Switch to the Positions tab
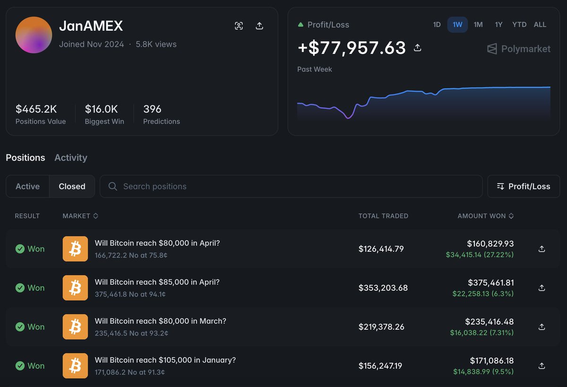The height and width of the screenshot is (387, 567). 26,158
